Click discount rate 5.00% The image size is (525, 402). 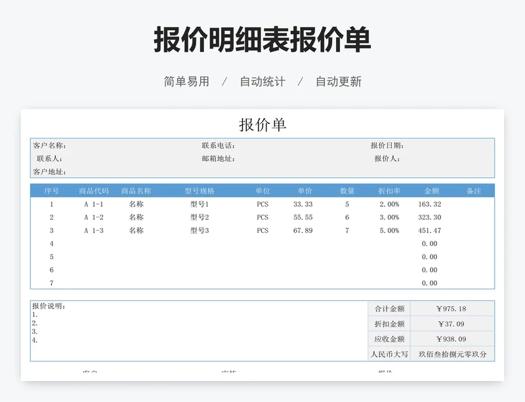click(389, 231)
